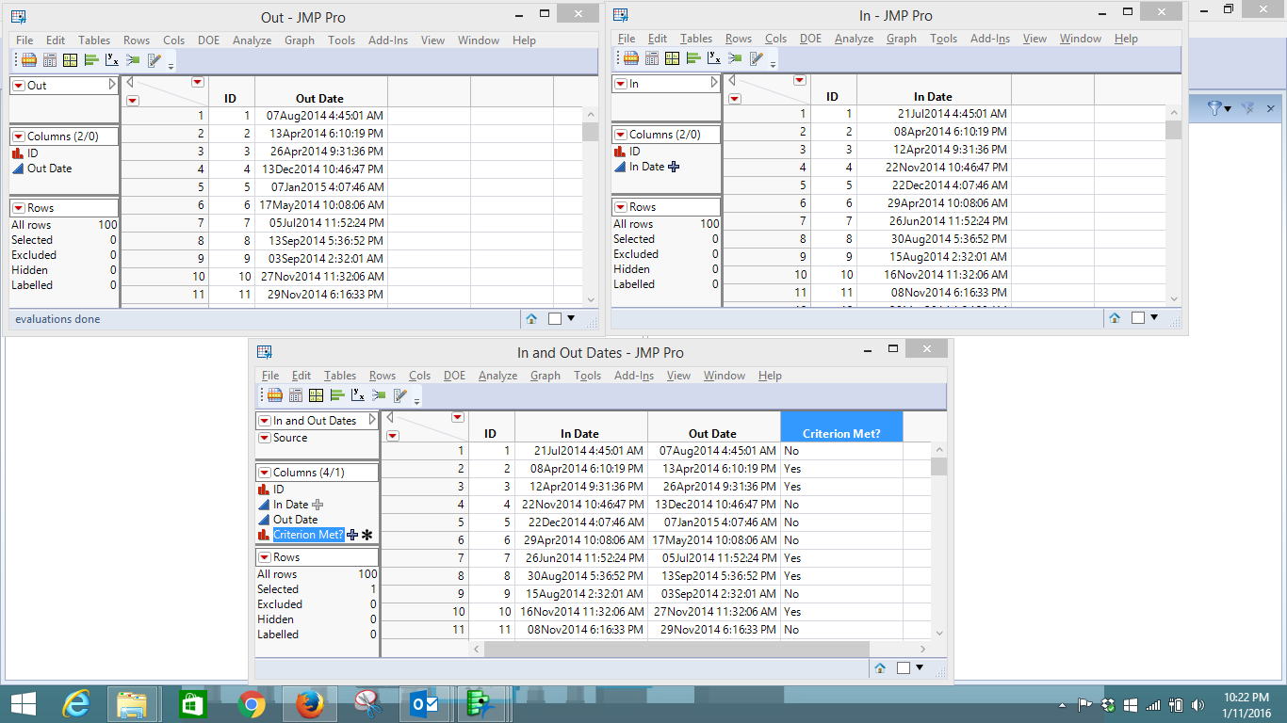Toggle the checkbox in In and Out Dates status bar
Image resolution: width=1287 pixels, height=723 pixels.
(x=904, y=668)
